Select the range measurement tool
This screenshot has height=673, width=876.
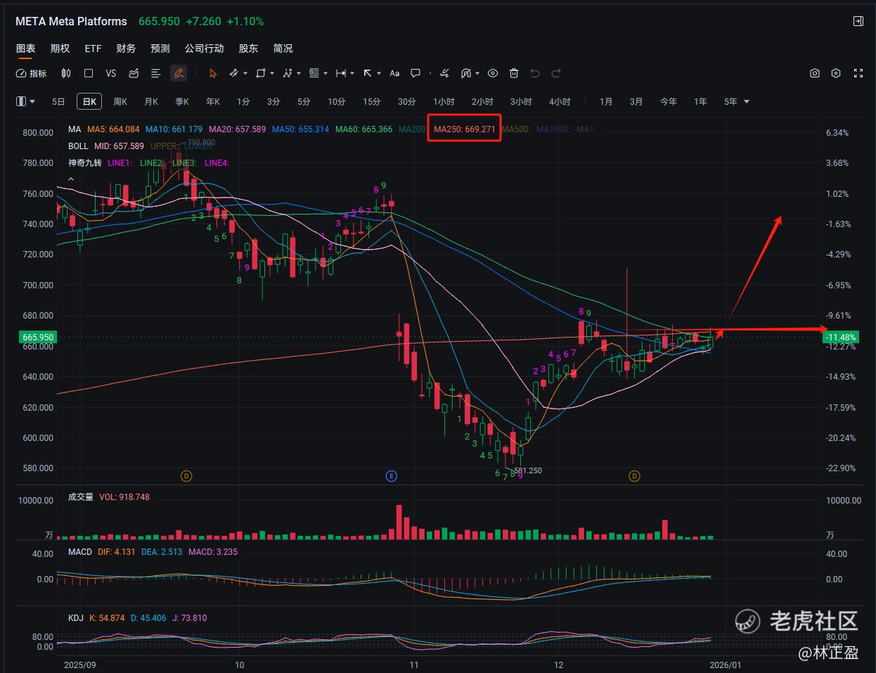(x=341, y=73)
